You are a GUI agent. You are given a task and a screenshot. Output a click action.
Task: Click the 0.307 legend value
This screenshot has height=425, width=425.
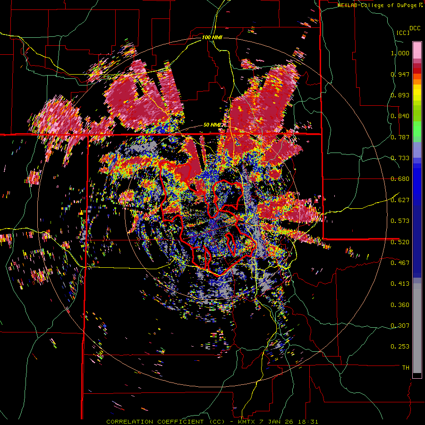[400, 325]
